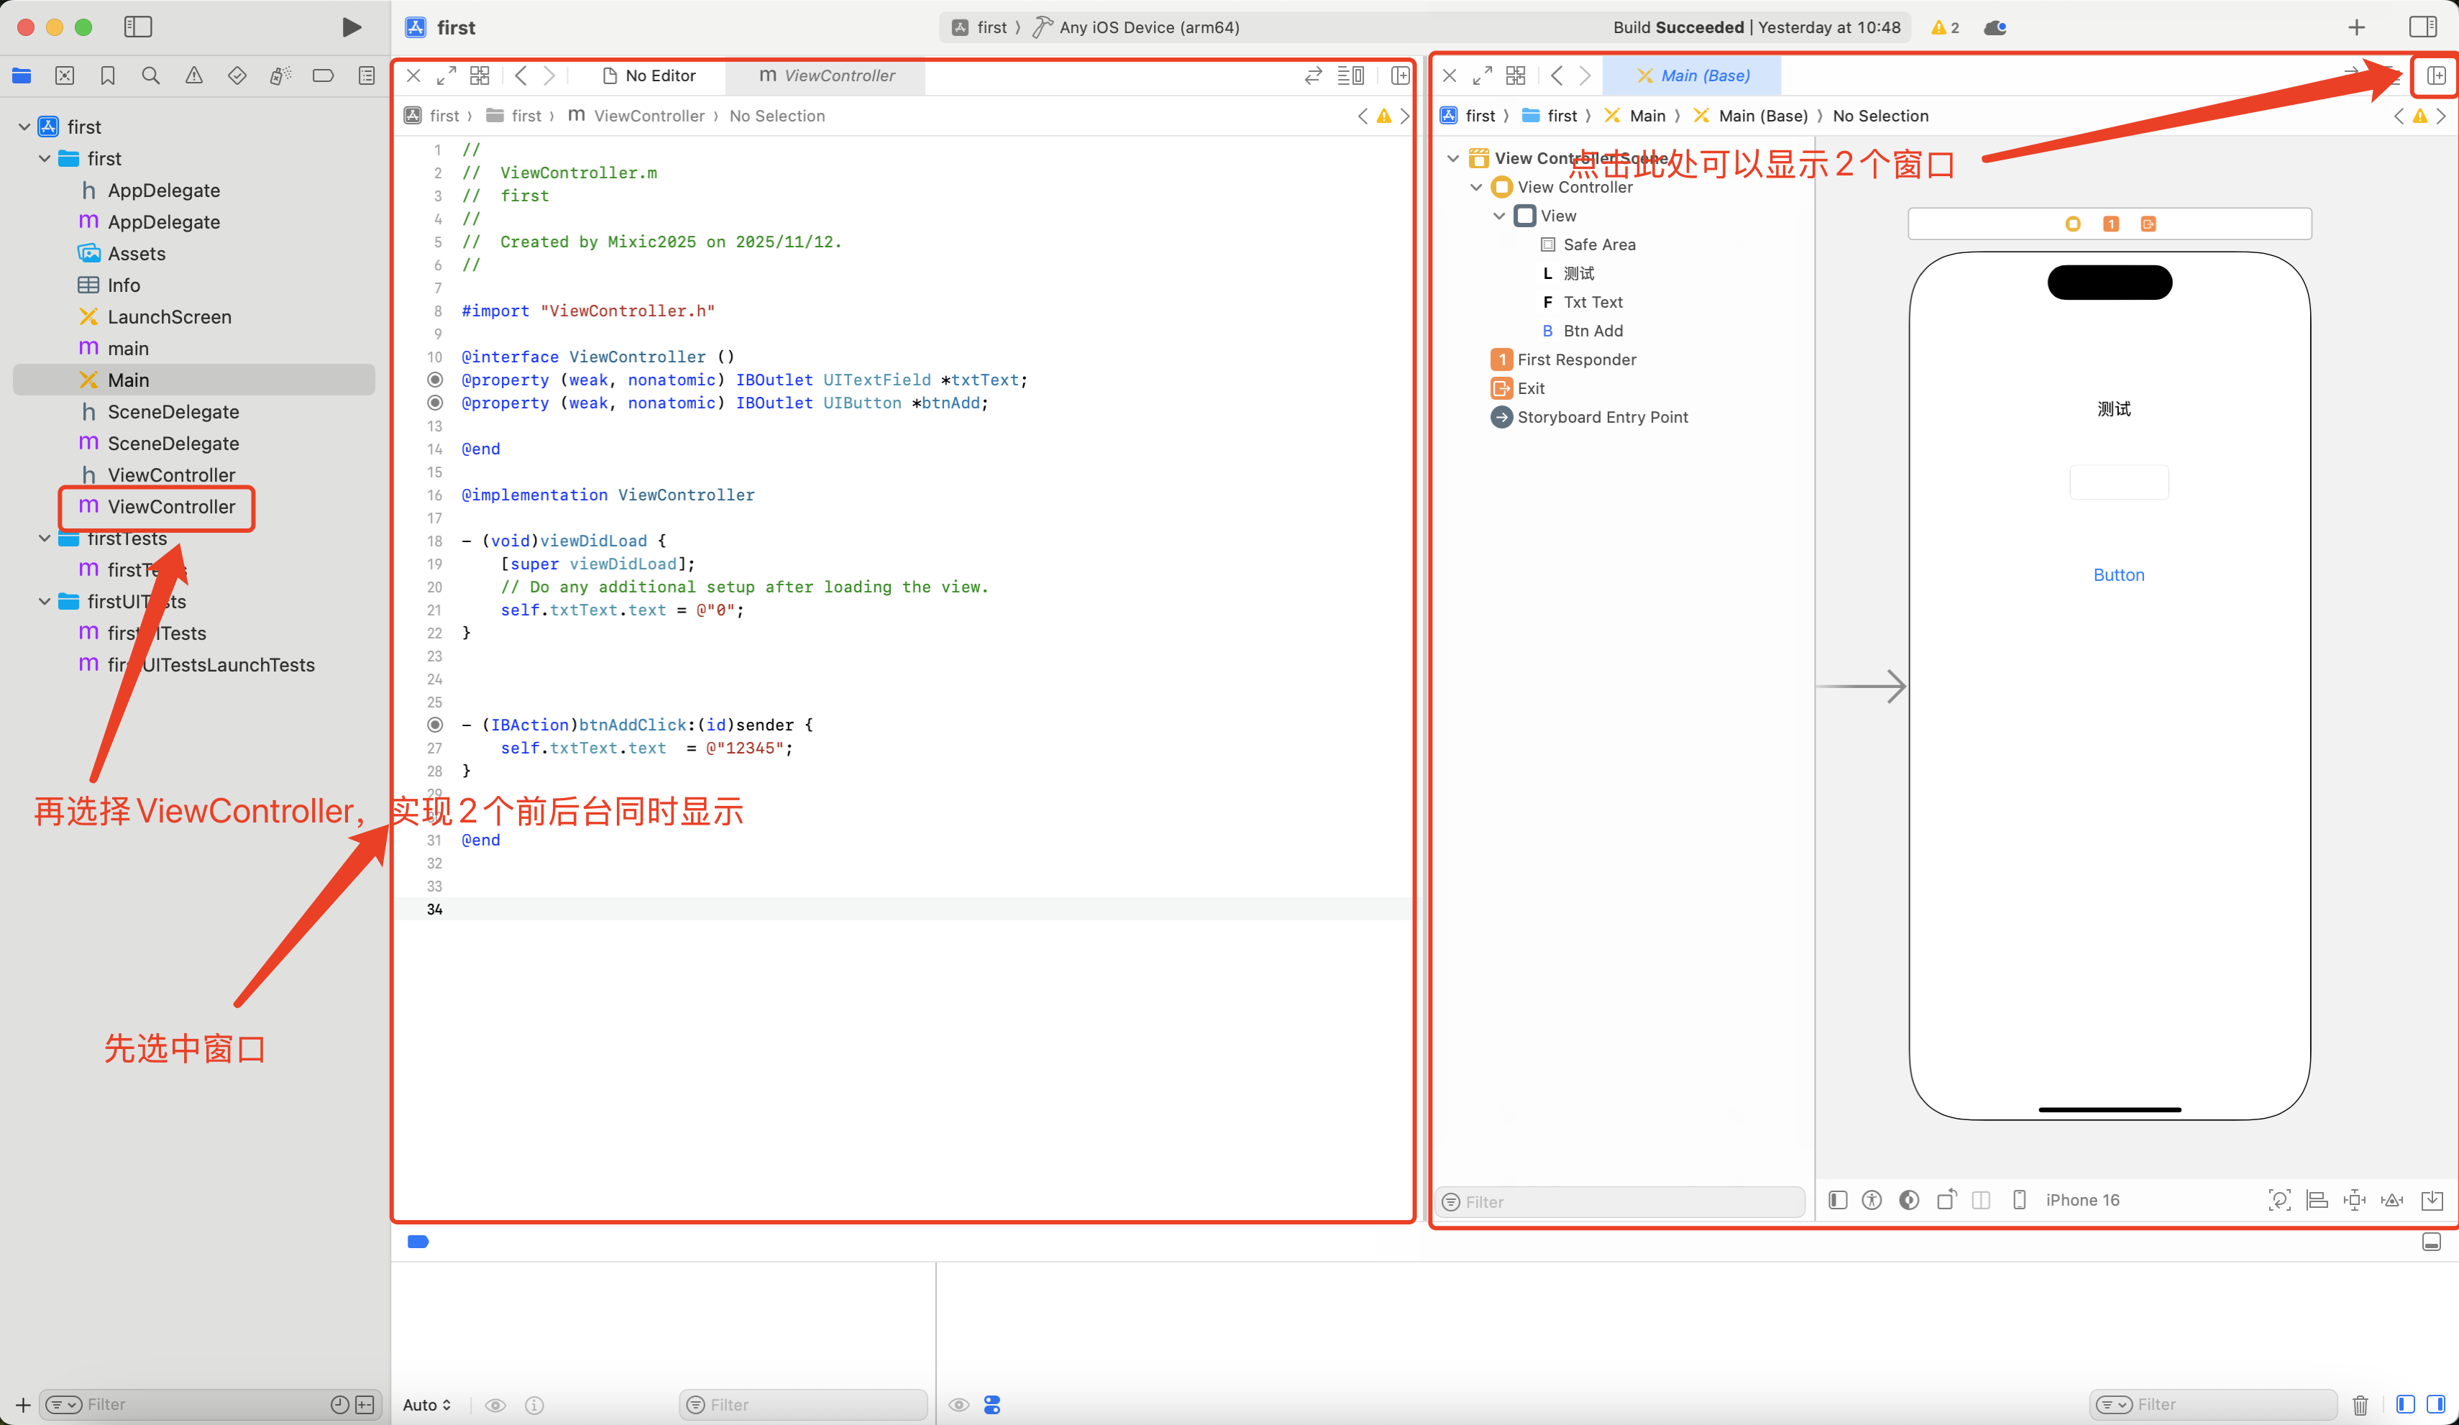Click the Embed In icon in canvas bar
This screenshot has height=1425, width=2459.
(x=2432, y=1199)
